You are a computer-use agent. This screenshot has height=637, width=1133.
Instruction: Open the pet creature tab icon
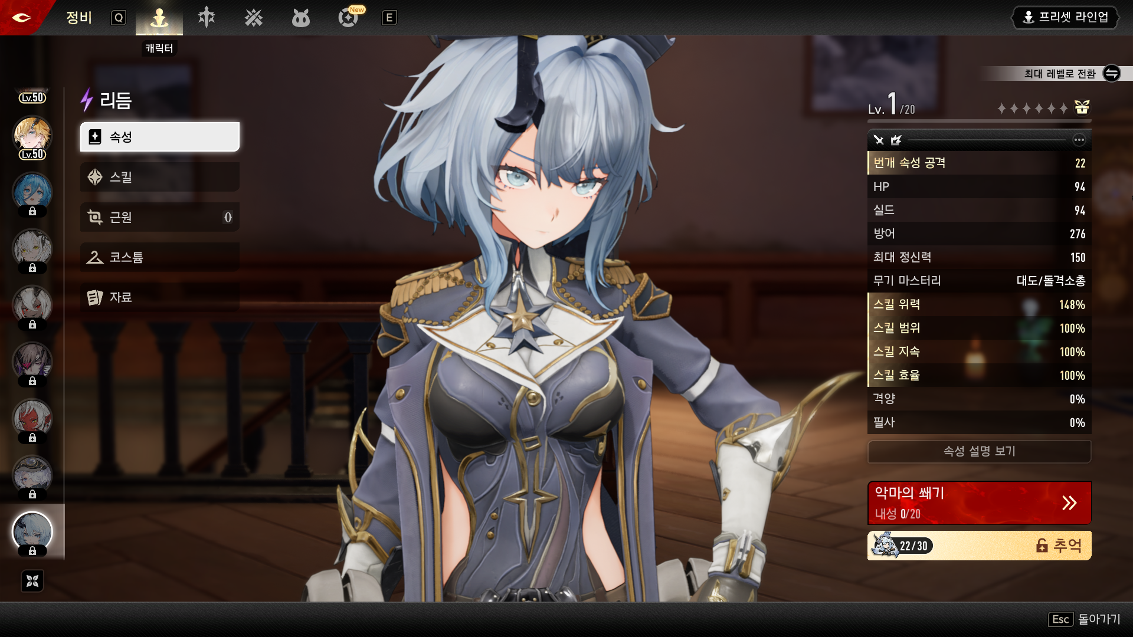pyautogui.click(x=300, y=18)
